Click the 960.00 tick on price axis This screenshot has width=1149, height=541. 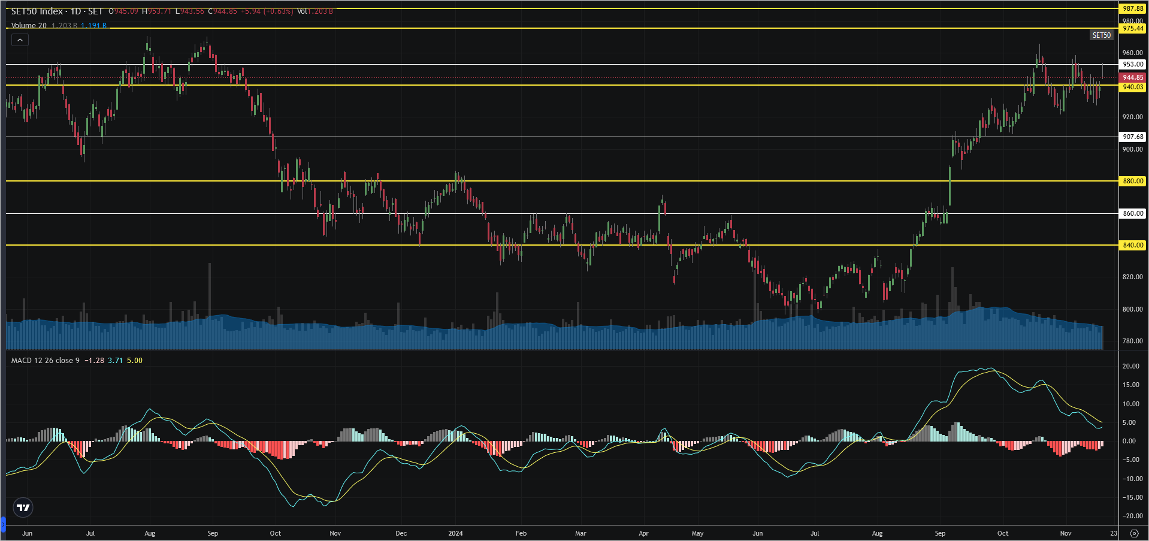[1132, 53]
